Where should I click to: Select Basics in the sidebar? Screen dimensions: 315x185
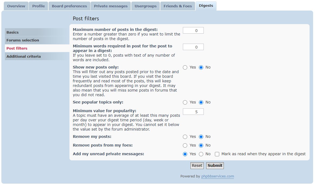37,32
